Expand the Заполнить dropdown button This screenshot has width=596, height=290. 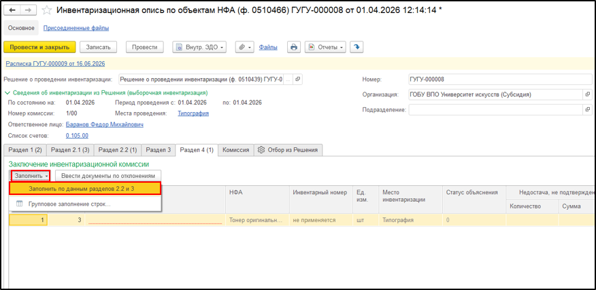click(31, 176)
